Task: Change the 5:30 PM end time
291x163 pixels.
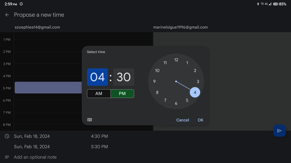Action: (x=99, y=147)
